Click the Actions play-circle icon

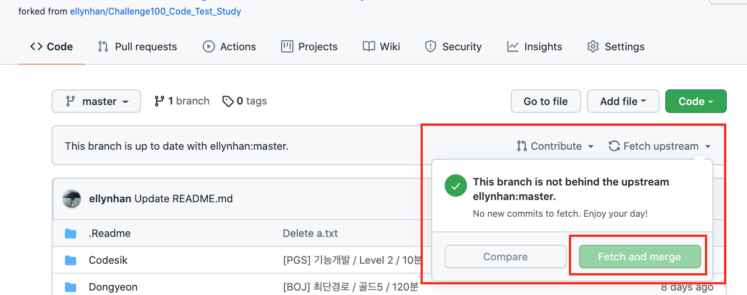point(209,47)
